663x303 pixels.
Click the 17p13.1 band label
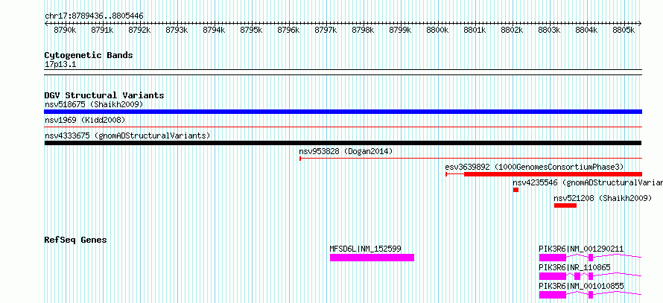[x=60, y=65]
